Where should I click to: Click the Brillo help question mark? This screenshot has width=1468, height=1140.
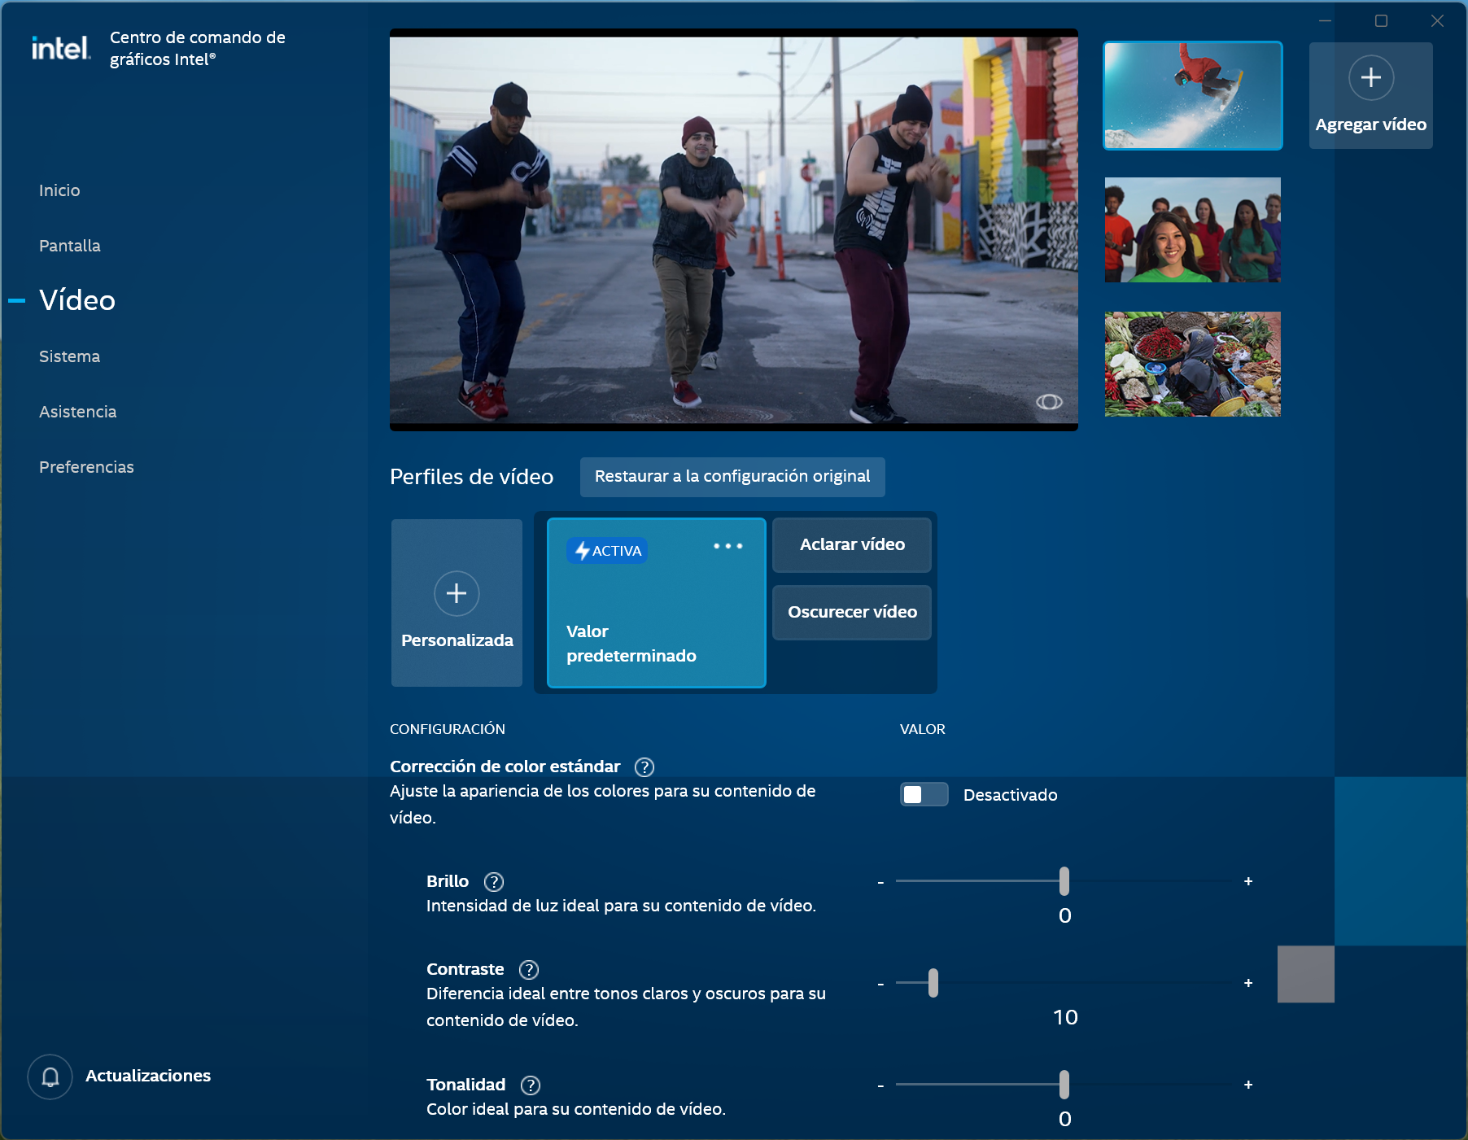tap(493, 882)
